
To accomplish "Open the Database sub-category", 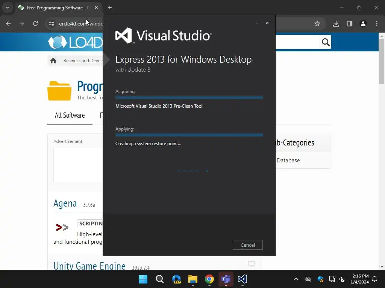I will [288, 160].
